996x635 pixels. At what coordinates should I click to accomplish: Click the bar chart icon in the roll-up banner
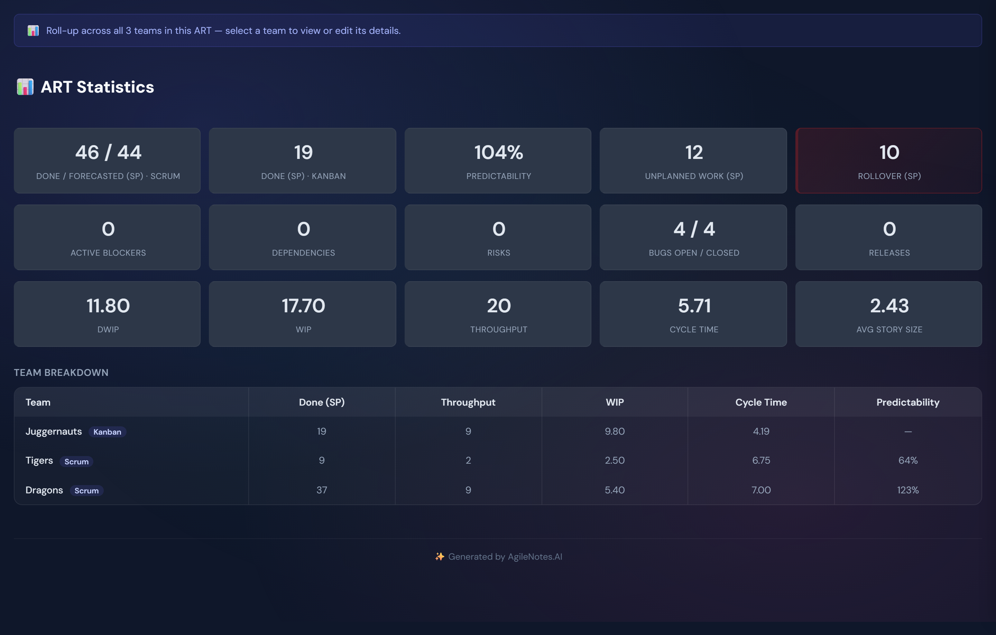33,30
